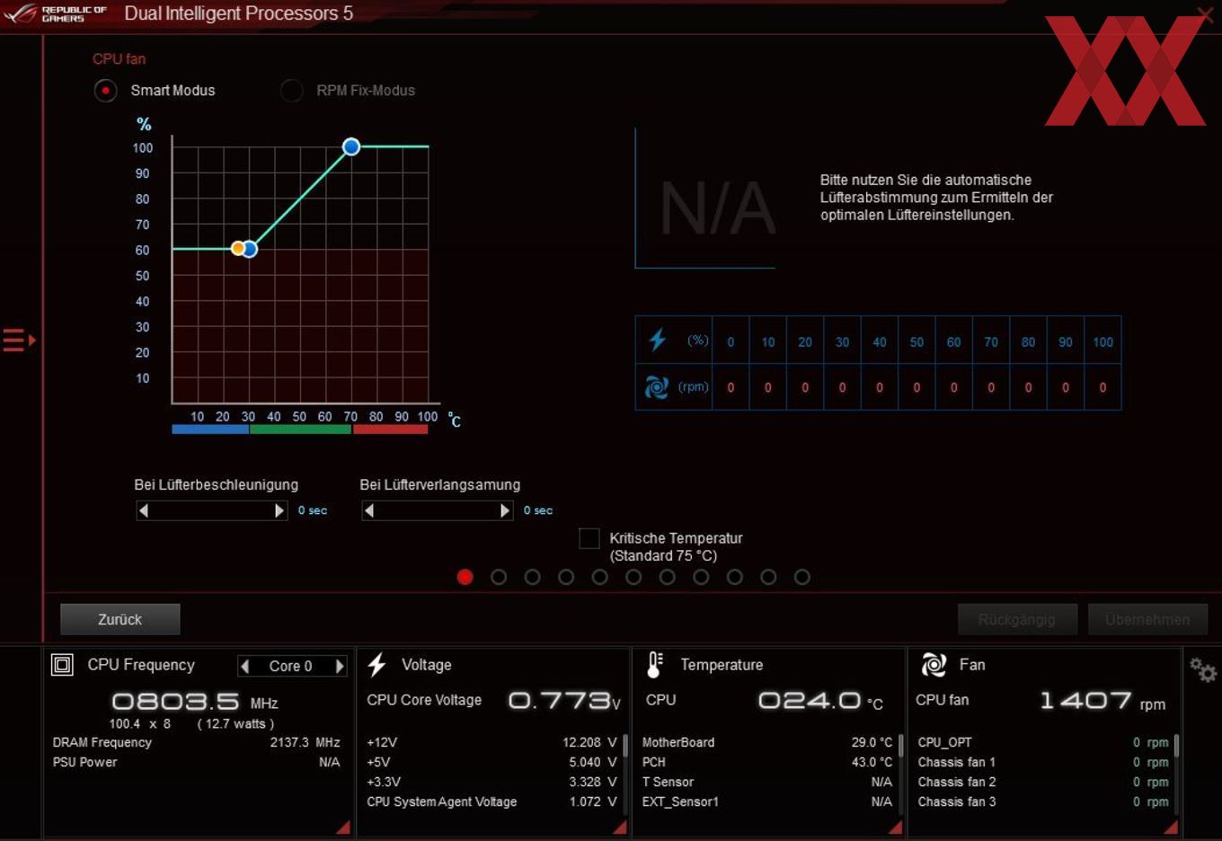Image resolution: width=1222 pixels, height=841 pixels.
Task: Click the CPU Frequency chip icon
Action: coord(62,665)
